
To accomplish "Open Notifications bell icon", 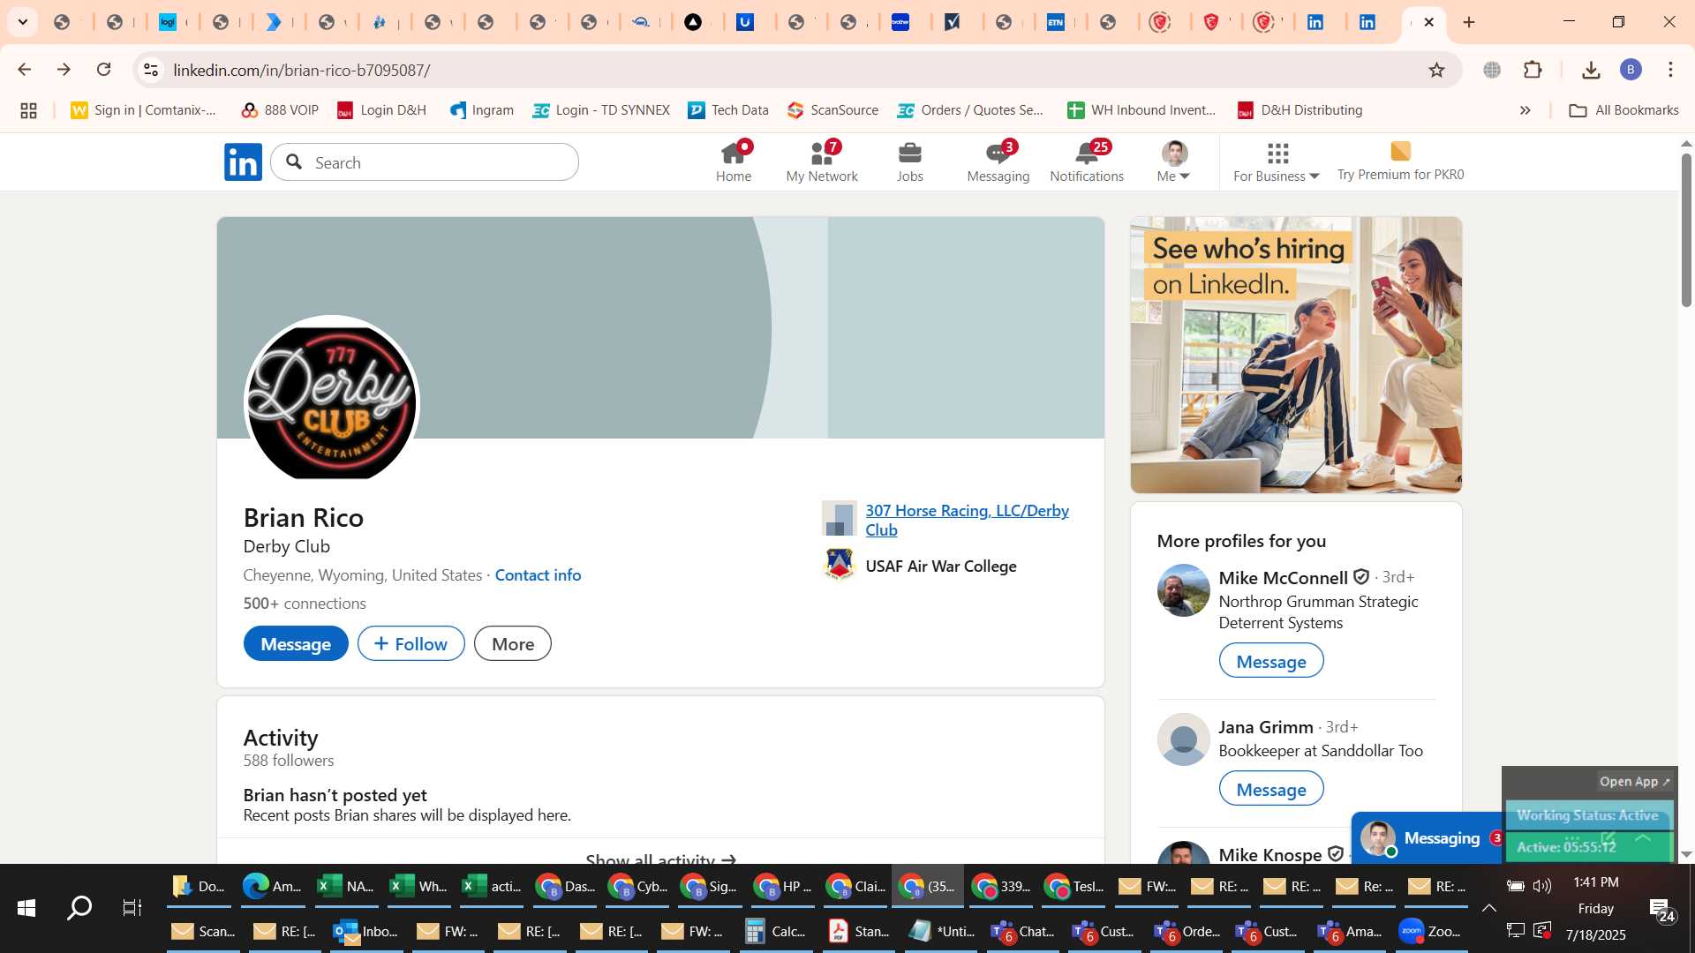I will click(x=1087, y=162).
